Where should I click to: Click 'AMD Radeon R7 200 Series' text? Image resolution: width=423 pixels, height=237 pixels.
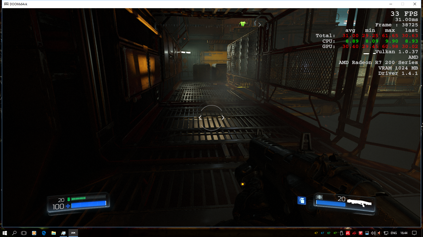click(378, 62)
